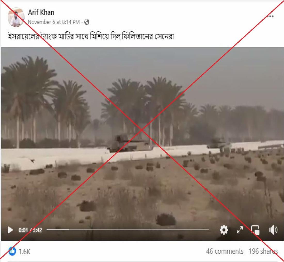Click the 0:01 / 5:42 time display

coord(30,230)
